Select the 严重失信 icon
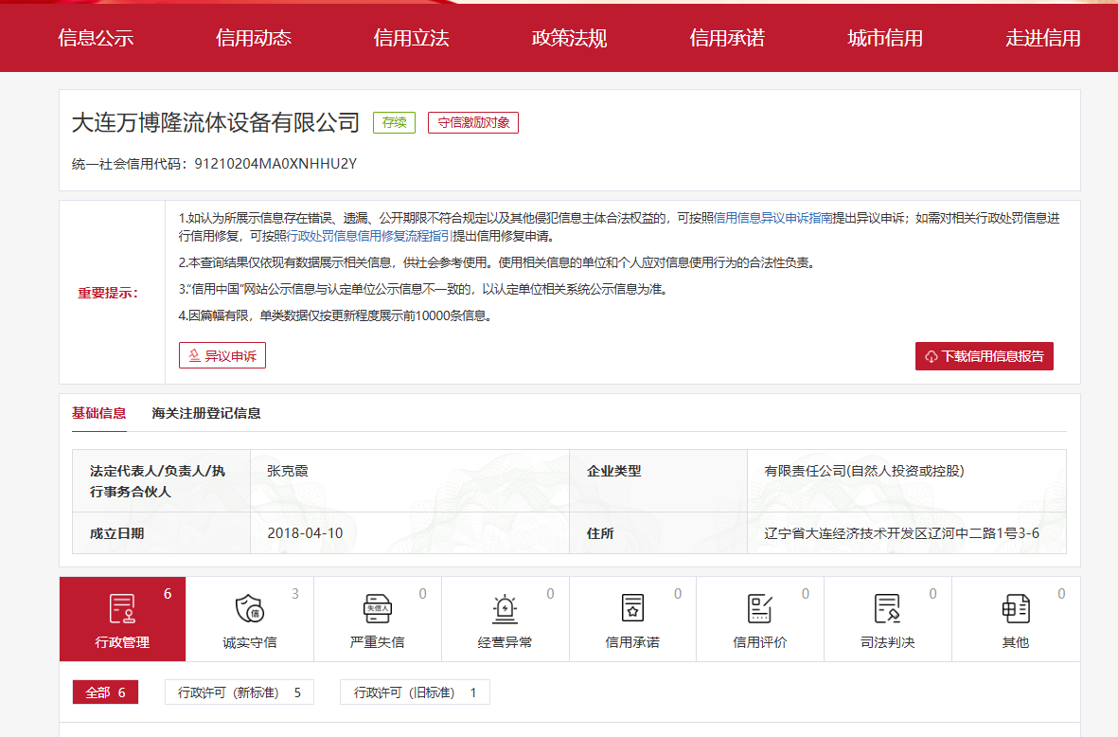The height and width of the screenshot is (737, 1118). (377, 608)
